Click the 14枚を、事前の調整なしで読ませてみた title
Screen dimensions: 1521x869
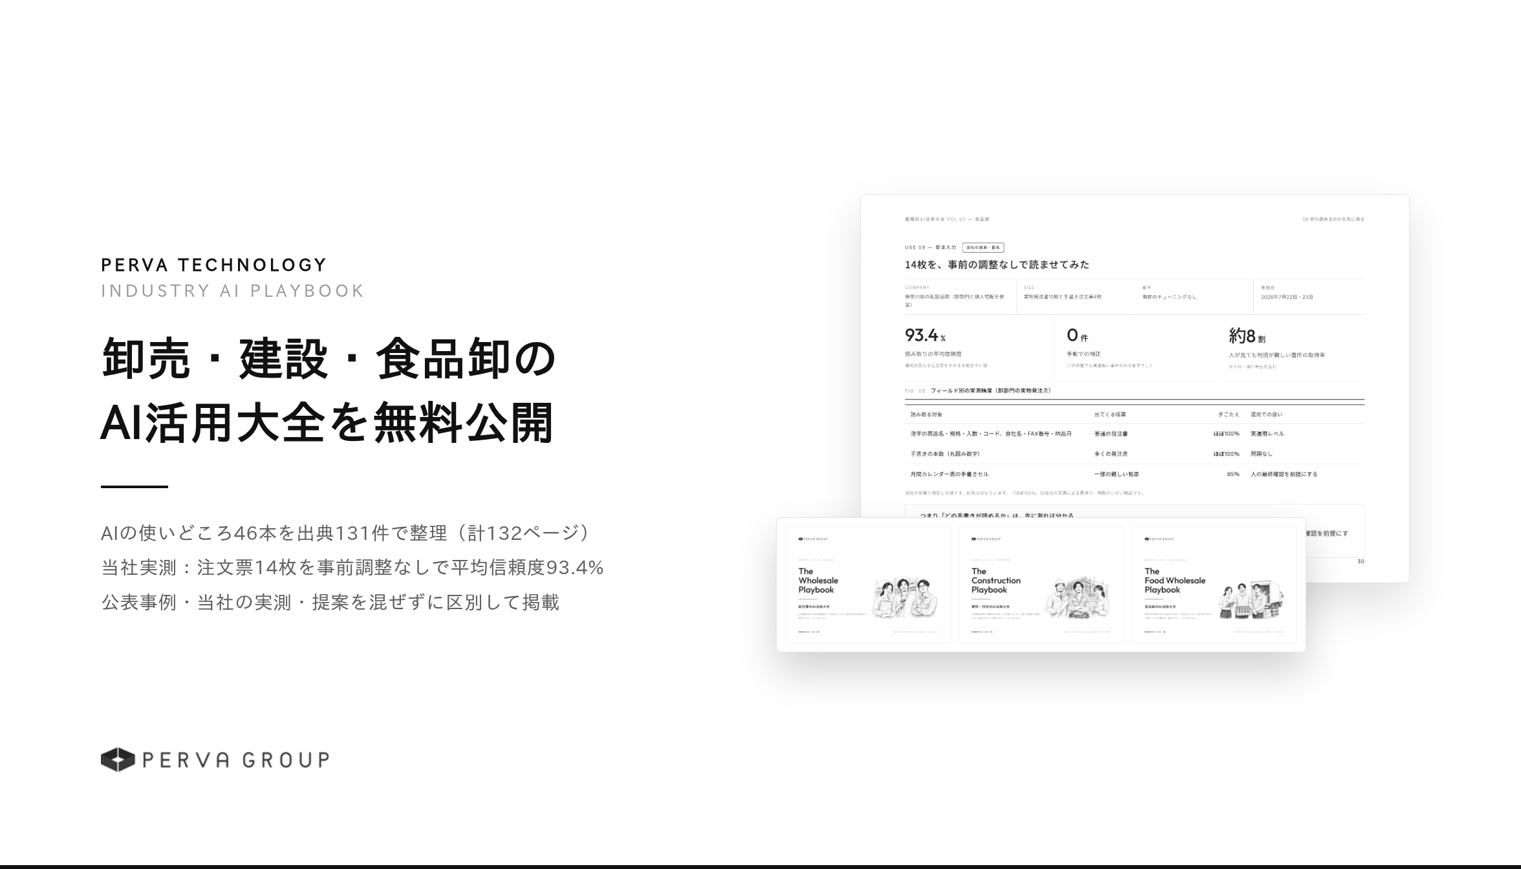click(997, 264)
